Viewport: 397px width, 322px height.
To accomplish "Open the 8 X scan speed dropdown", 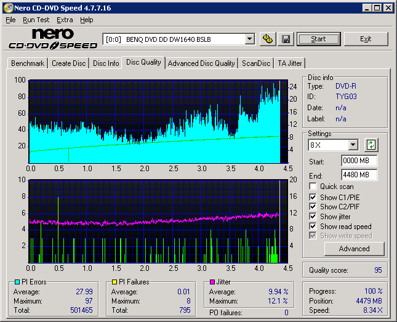I will coord(353,145).
